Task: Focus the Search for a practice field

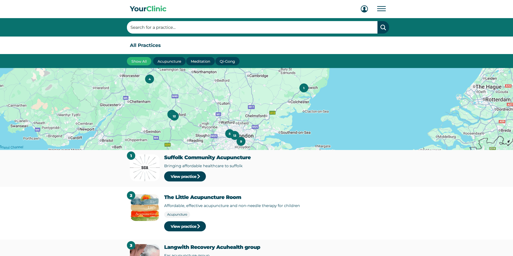Action: 252,27
